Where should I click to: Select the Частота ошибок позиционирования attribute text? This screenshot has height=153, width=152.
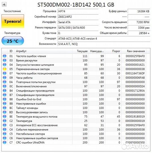click(39, 73)
